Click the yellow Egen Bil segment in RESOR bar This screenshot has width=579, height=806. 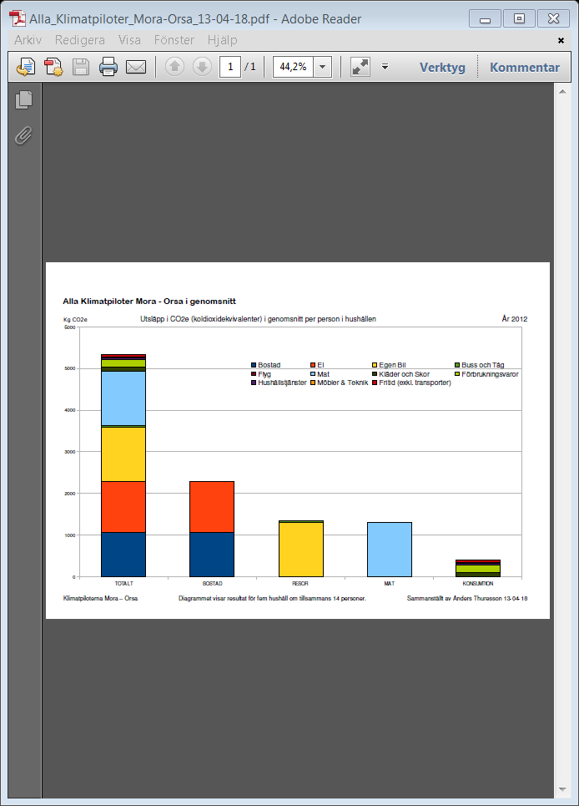click(x=301, y=550)
